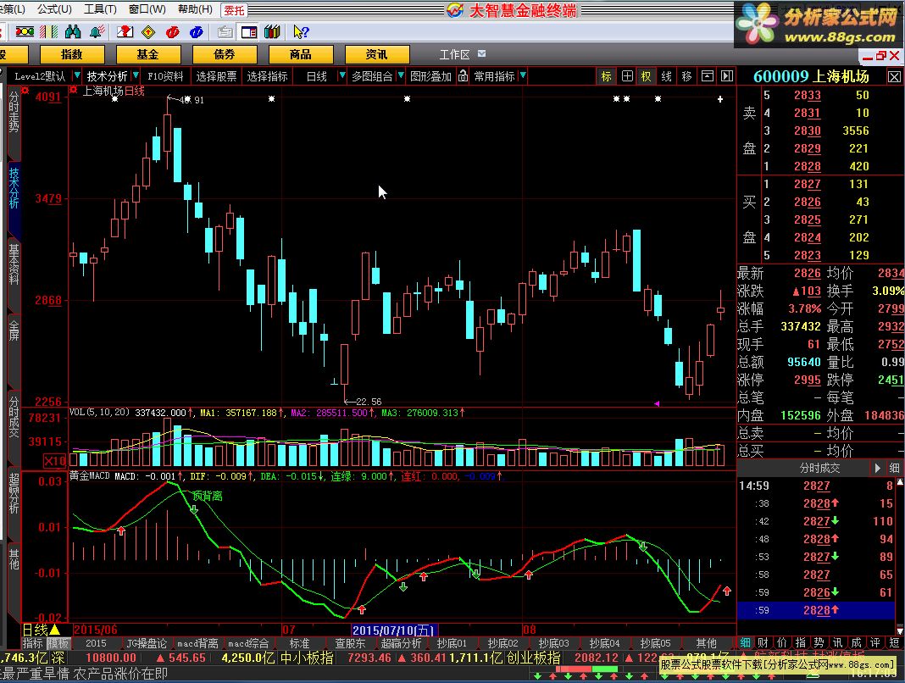The image size is (905, 683).
Task: Click the red question-mark envelope icon
Action: [x=125, y=31]
